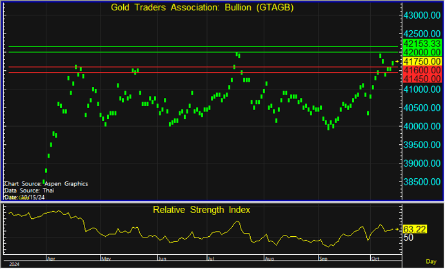Screen dimensions: 445x269
Task: Jump to Oct on the time axis
Action: [x=374, y=258]
